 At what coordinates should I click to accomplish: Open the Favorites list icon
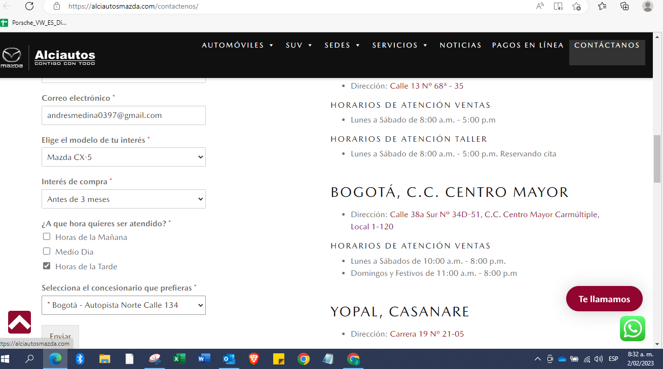pos(602,6)
